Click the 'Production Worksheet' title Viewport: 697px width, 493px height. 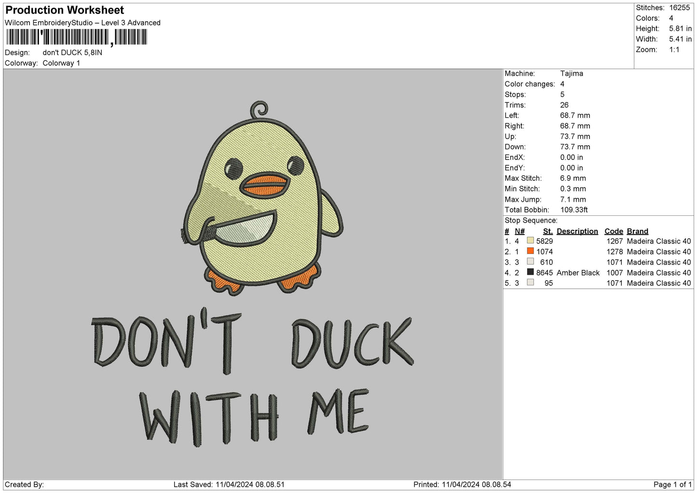point(65,10)
